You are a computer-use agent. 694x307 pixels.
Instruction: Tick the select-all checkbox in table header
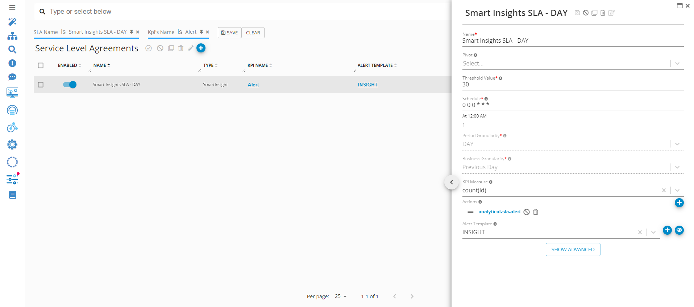41,65
